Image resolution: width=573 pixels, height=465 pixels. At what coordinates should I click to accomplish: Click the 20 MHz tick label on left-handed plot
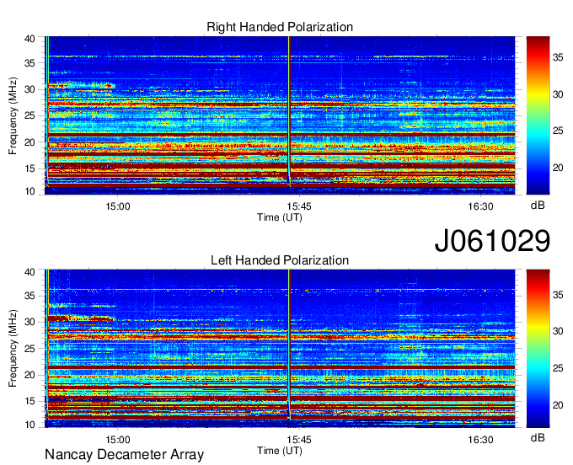tap(29, 375)
